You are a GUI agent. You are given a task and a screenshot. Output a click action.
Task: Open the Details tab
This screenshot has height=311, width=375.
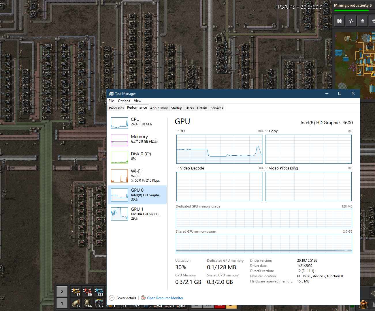(x=202, y=108)
